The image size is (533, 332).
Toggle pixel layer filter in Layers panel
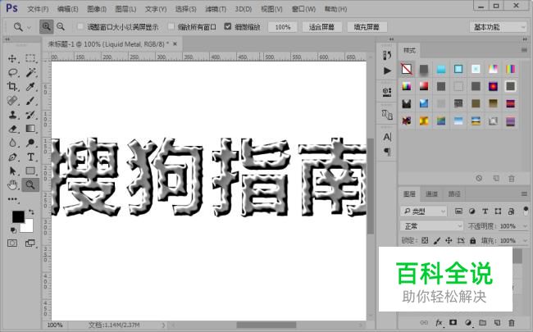[458, 211]
